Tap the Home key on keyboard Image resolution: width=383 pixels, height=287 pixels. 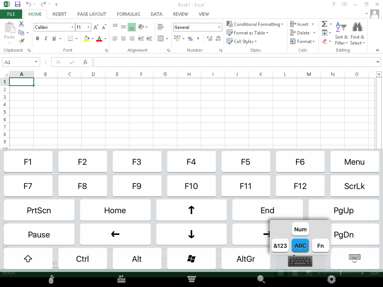[115, 210]
